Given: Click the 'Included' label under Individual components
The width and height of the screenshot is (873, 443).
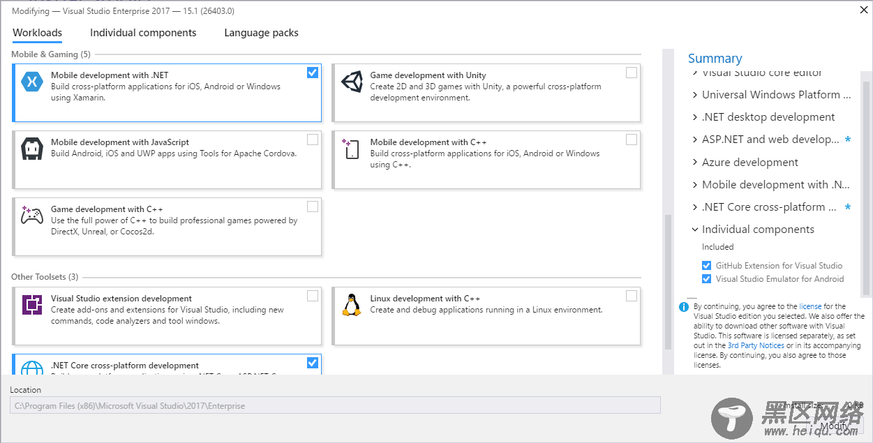Looking at the screenshot, I should point(717,247).
